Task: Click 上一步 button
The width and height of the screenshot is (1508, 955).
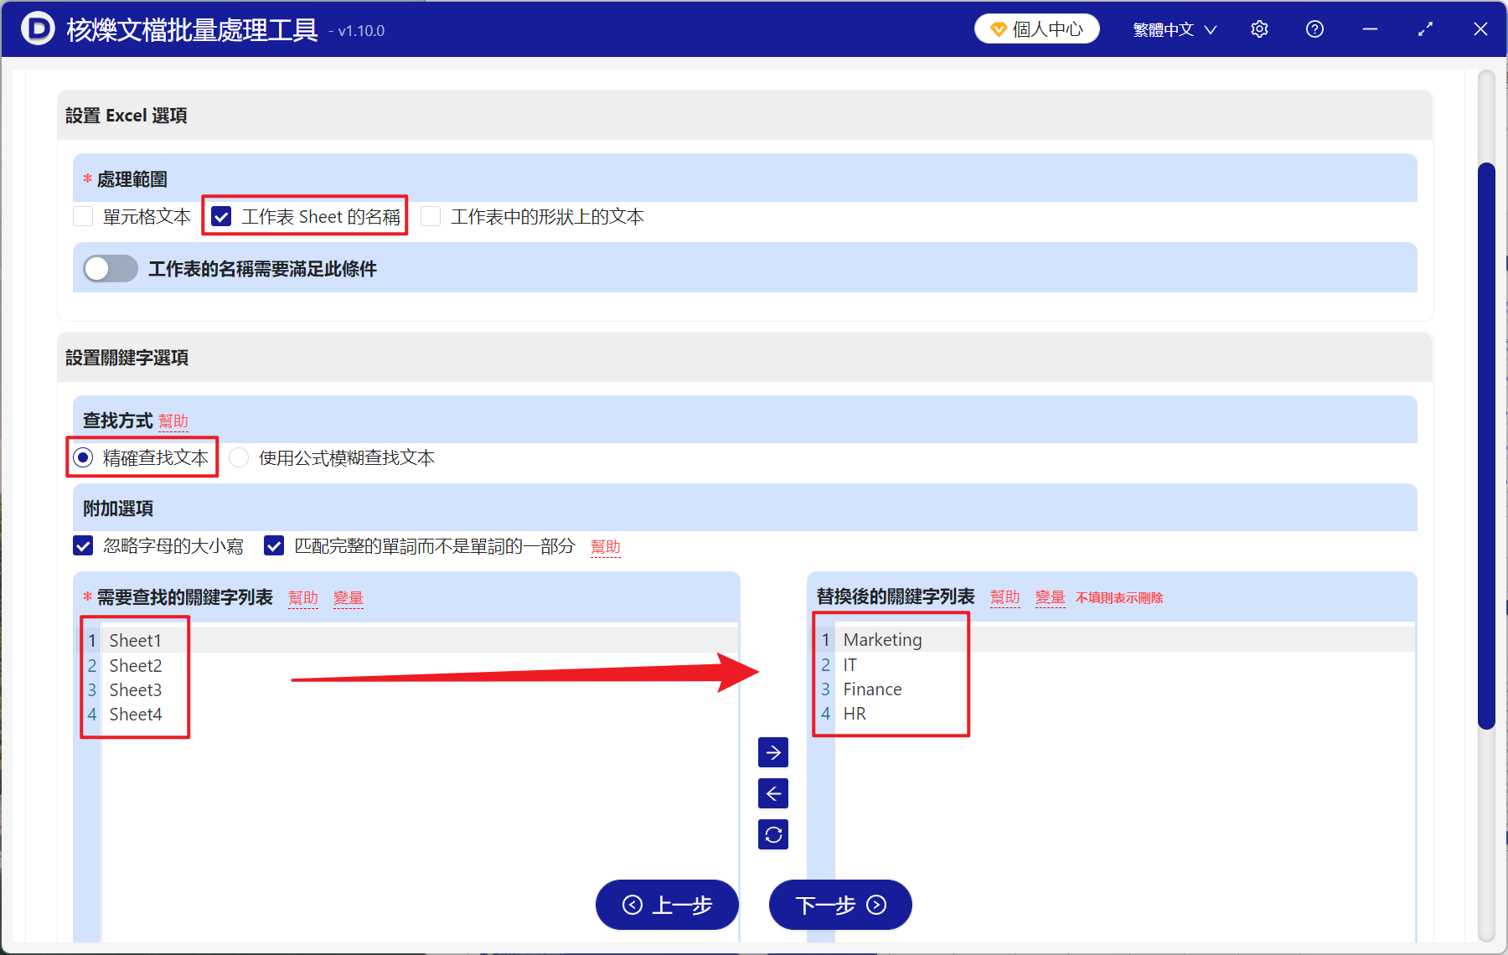Action: (x=667, y=906)
